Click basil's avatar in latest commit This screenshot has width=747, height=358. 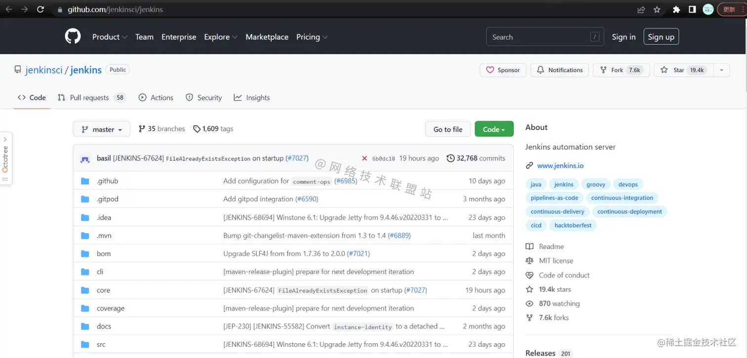(x=85, y=159)
